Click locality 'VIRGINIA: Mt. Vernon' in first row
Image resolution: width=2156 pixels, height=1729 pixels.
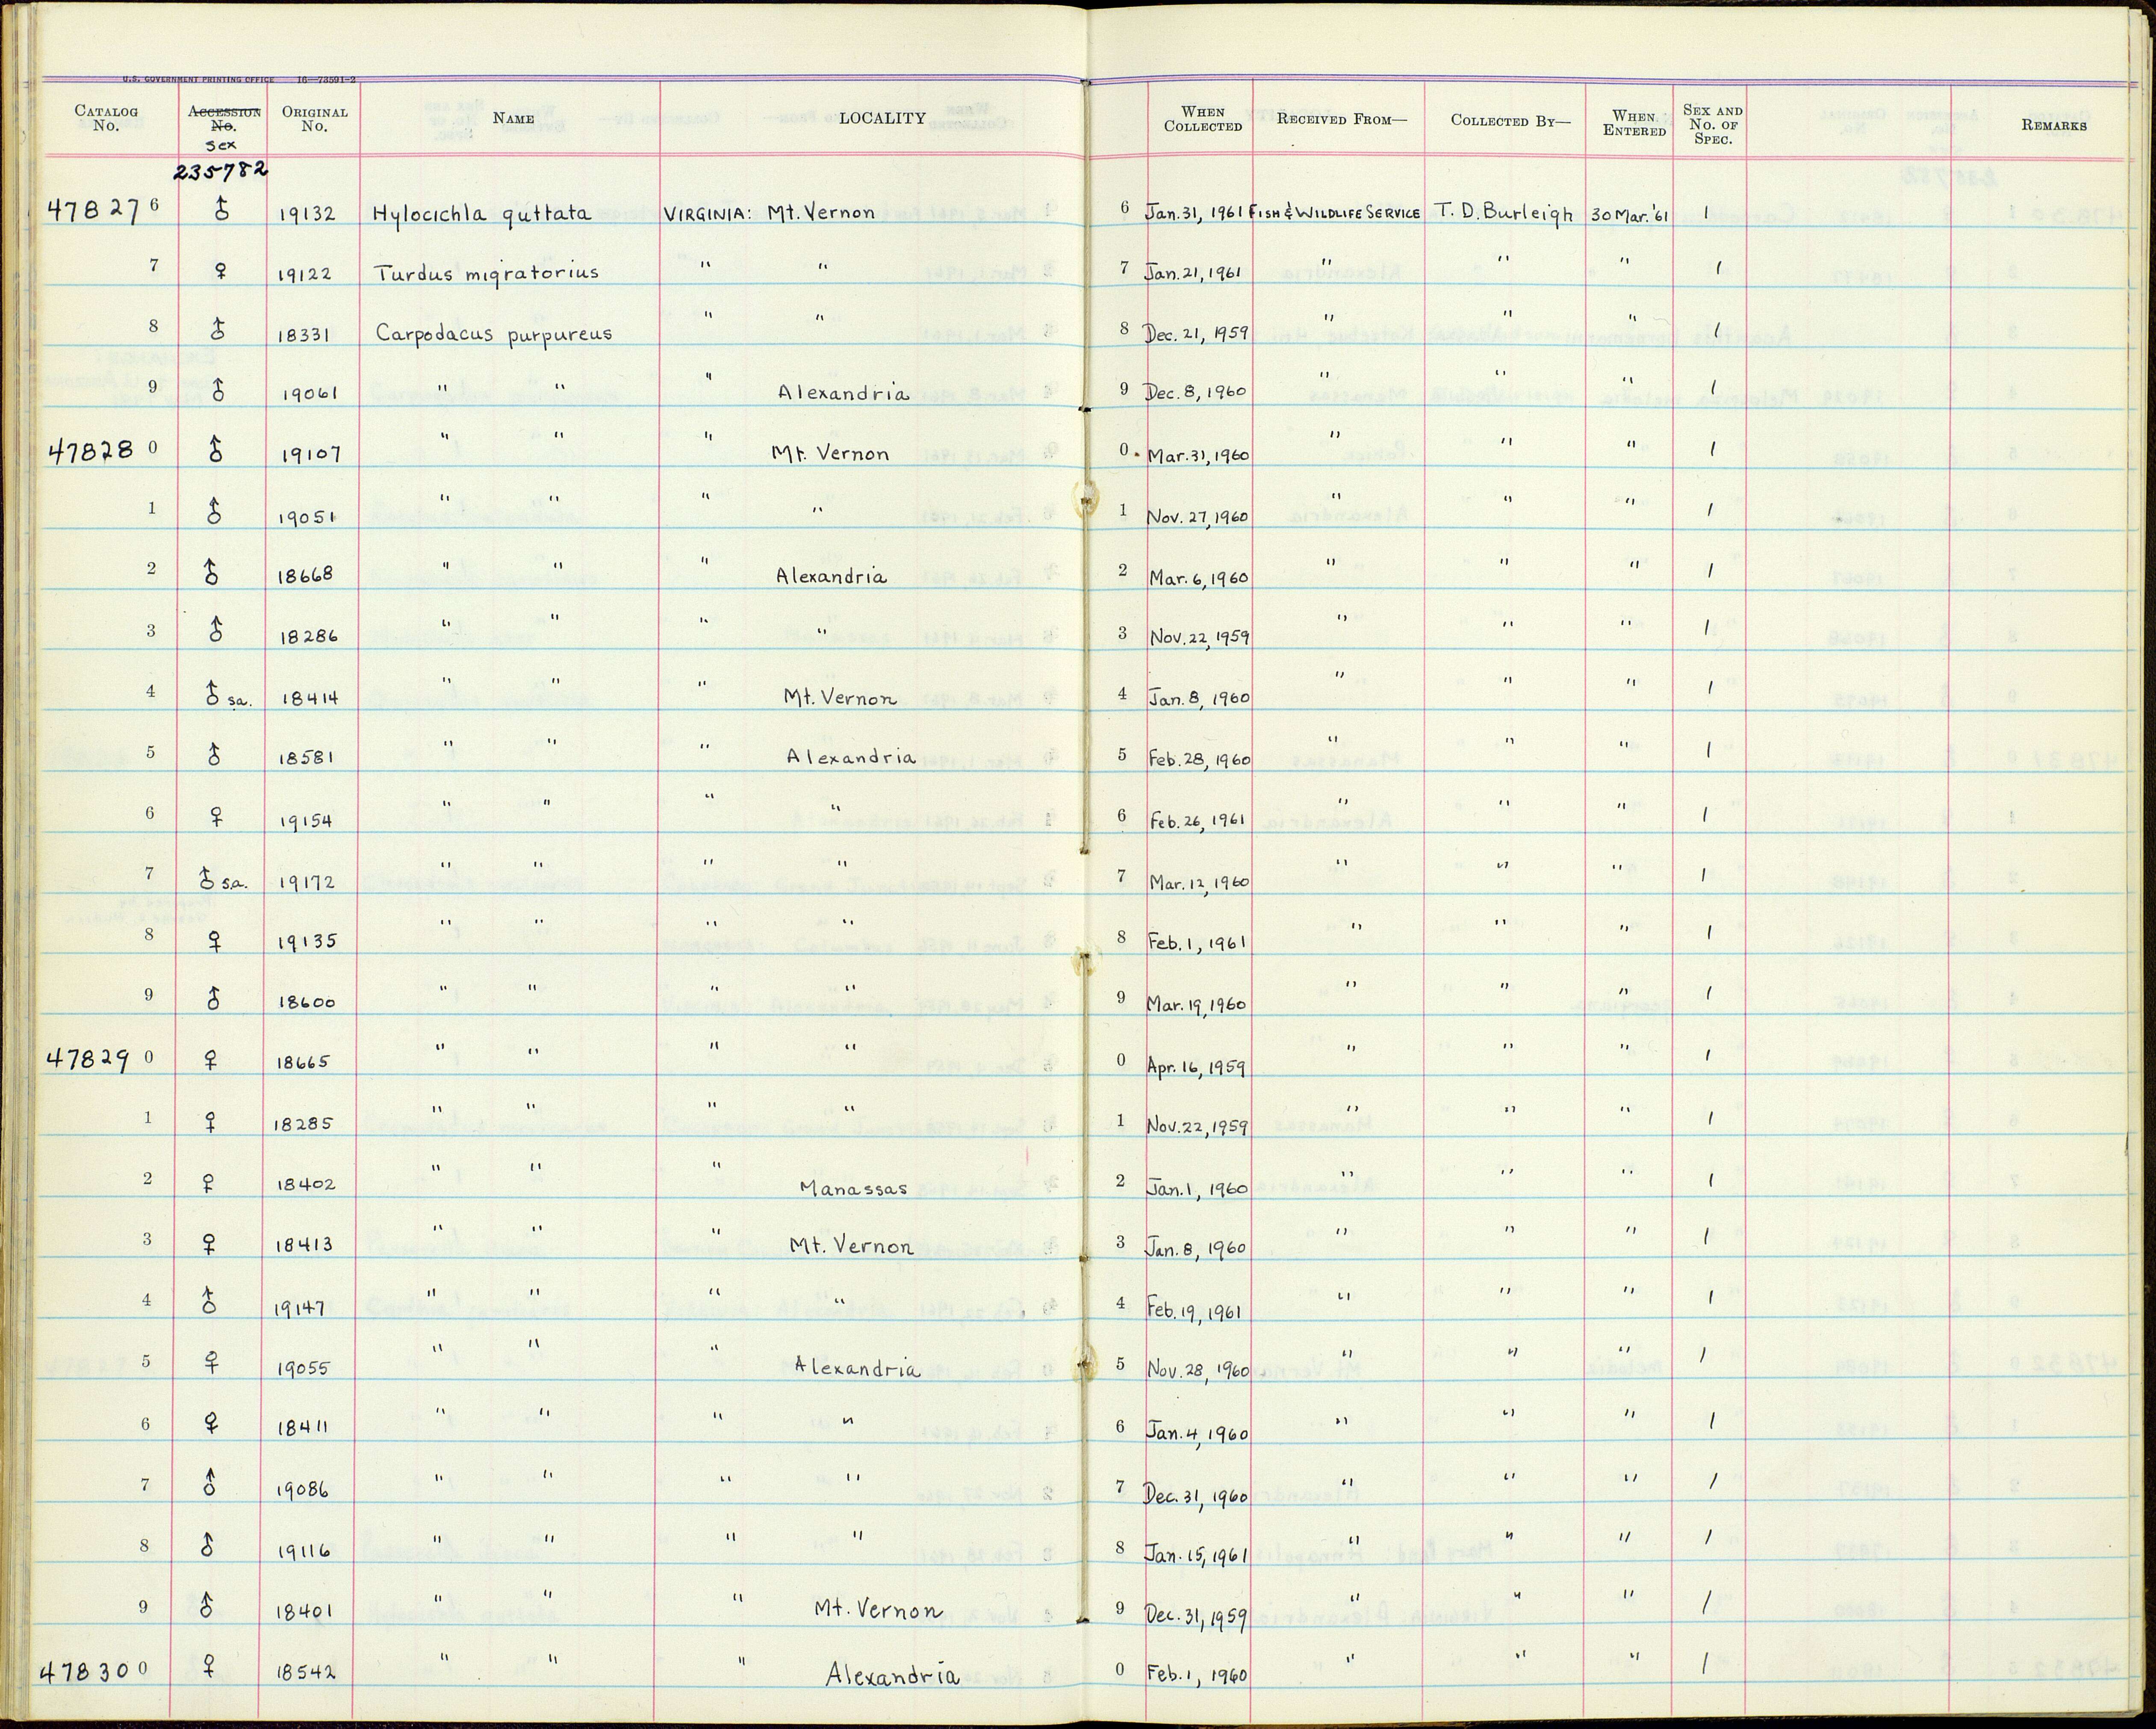coord(769,212)
